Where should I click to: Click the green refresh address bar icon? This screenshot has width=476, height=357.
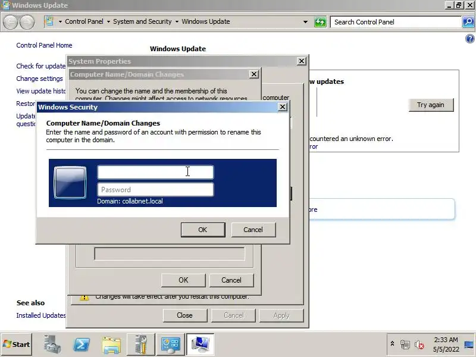point(320,22)
